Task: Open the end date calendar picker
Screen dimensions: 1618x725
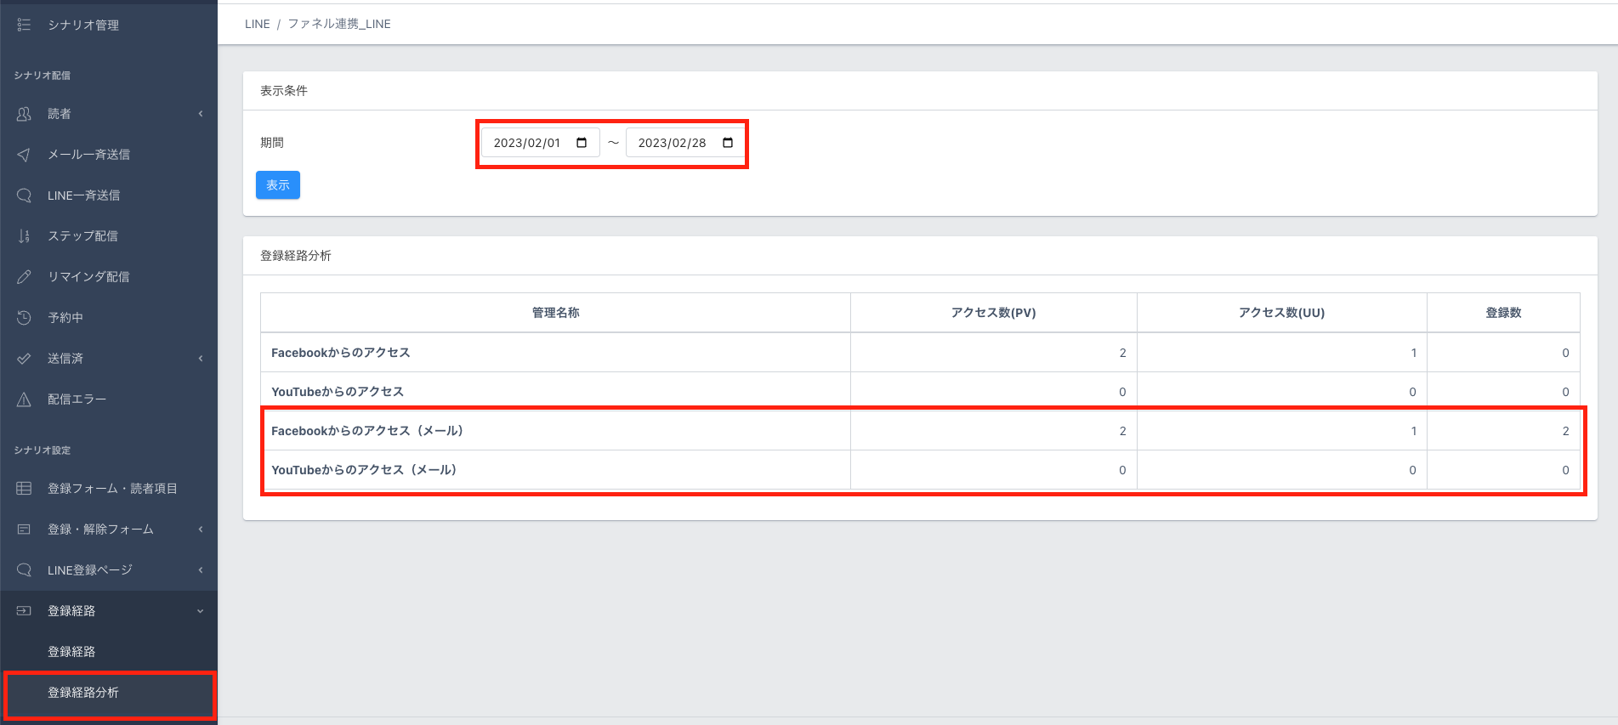Action: tap(728, 143)
